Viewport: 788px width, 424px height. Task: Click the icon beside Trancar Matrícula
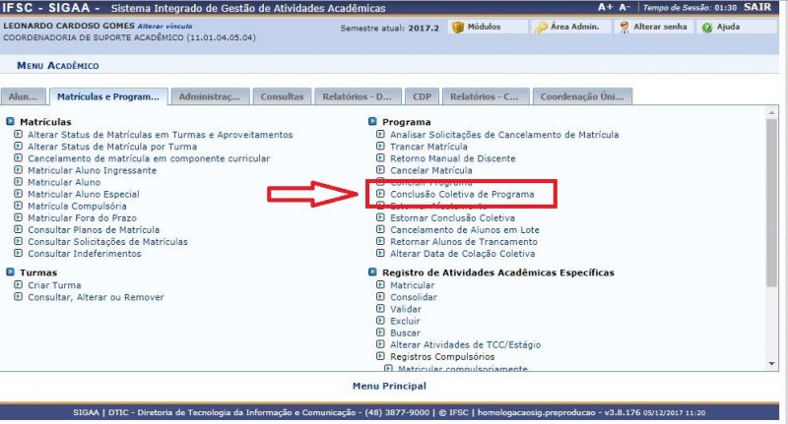pyautogui.click(x=381, y=147)
